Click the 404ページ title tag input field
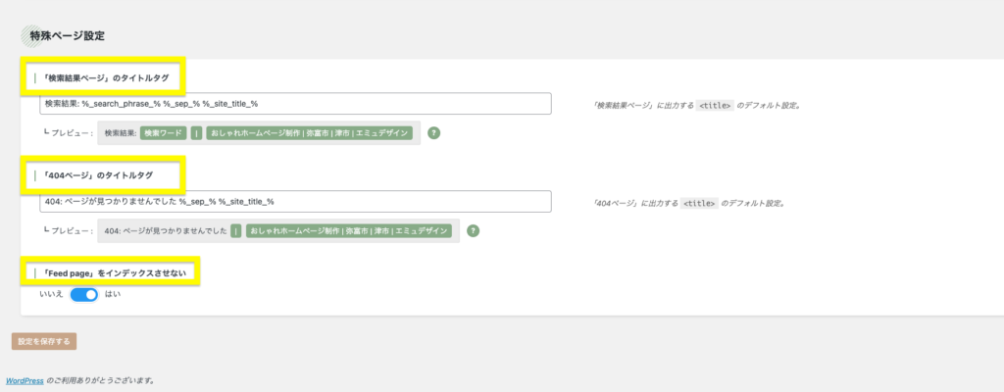 [296, 201]
